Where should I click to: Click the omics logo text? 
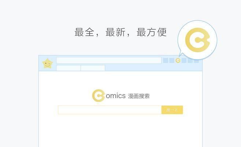coord(116,96)
